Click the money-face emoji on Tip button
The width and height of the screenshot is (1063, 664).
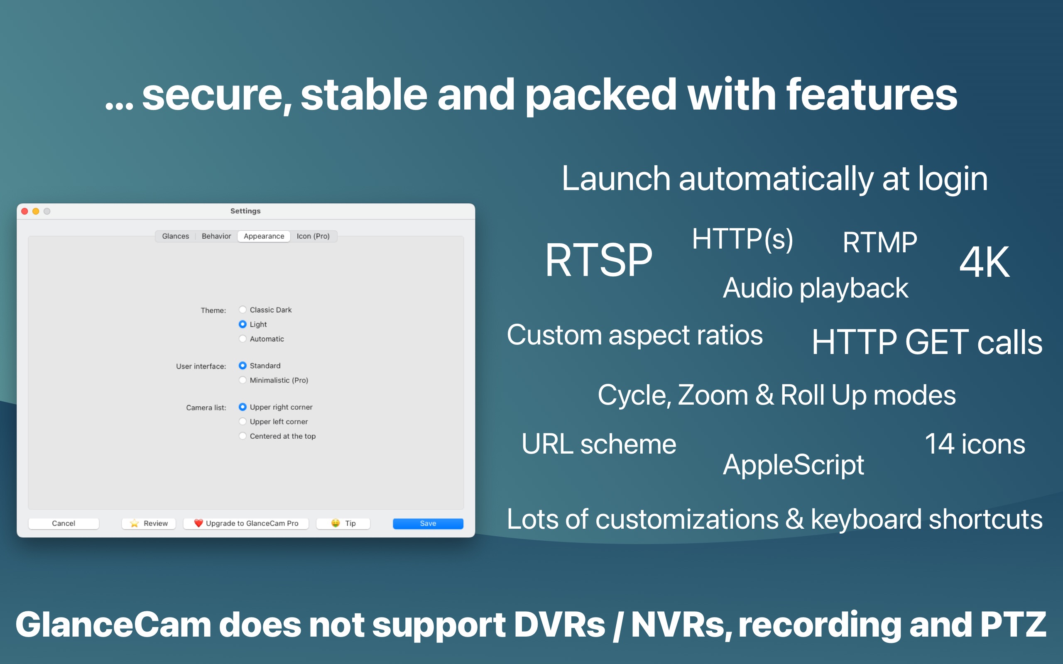[x=336, y=523]
